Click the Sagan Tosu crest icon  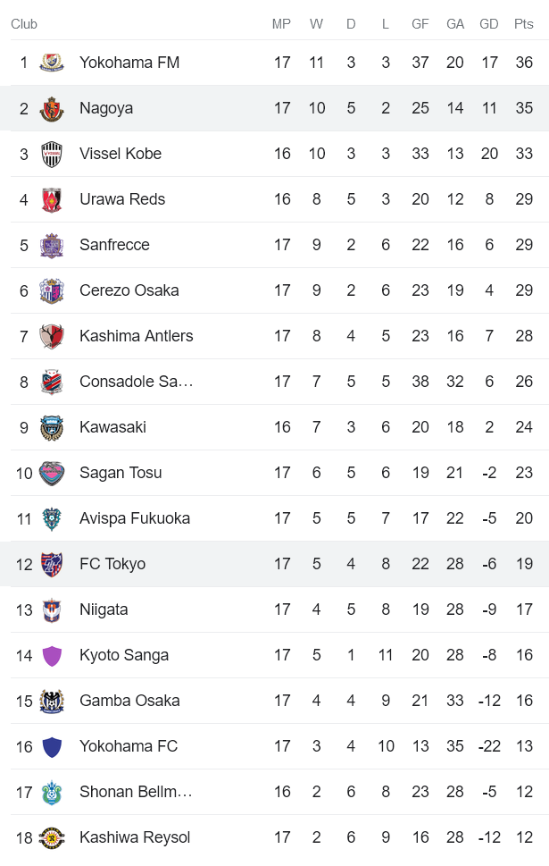point(51,473)
